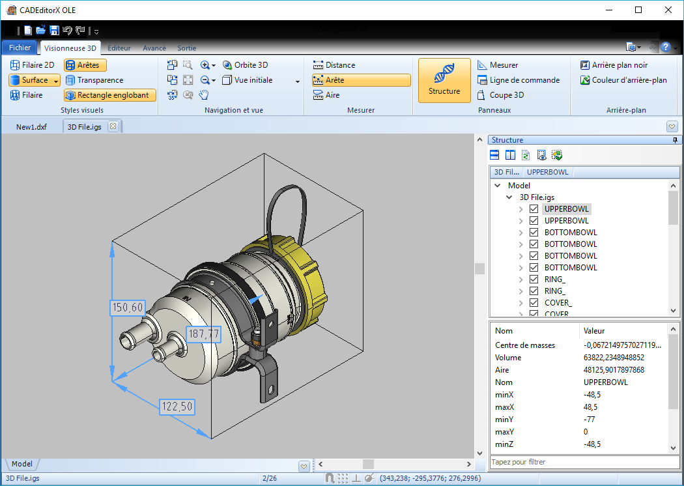Switch to the Editeur ribbon tab

point(119,48)
